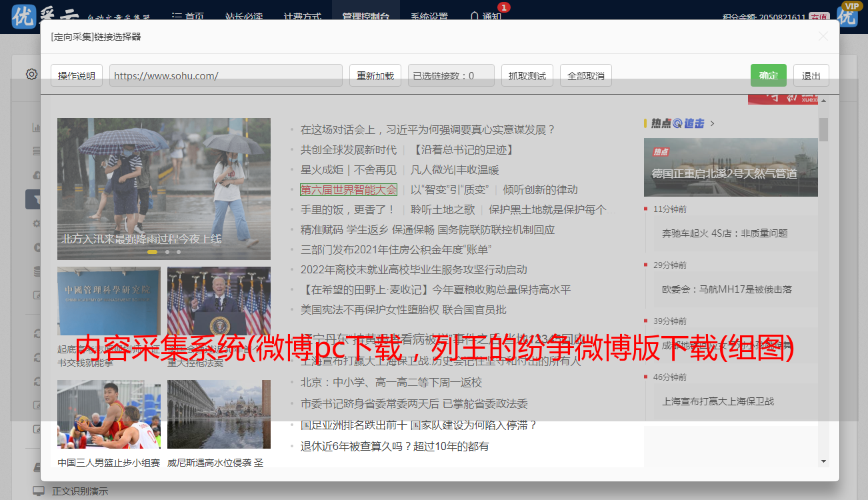Open the basketball players thumbnail
Viewport: 868px width, 500px height.
[x=109, y=414]
